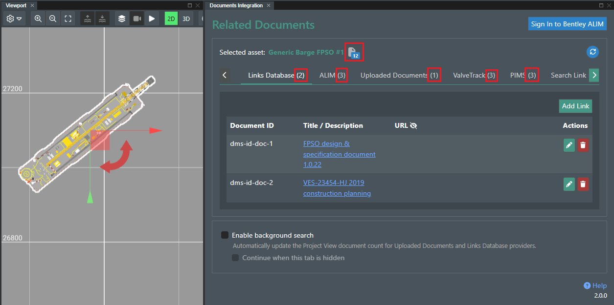Open the Layers panel icon
The image size is (614, 305).
coord(121,18)
